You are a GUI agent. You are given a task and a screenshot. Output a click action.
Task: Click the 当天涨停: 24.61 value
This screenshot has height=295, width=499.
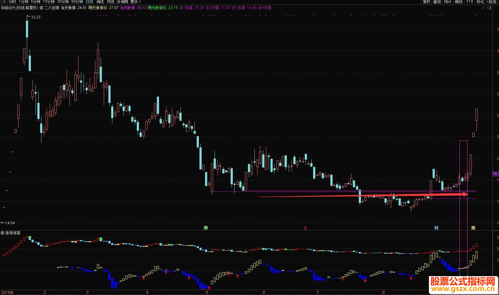(73, 8)
